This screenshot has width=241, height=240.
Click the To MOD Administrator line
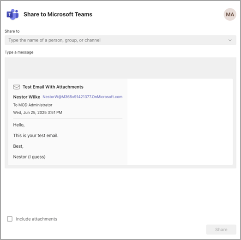tap(33, 105)
